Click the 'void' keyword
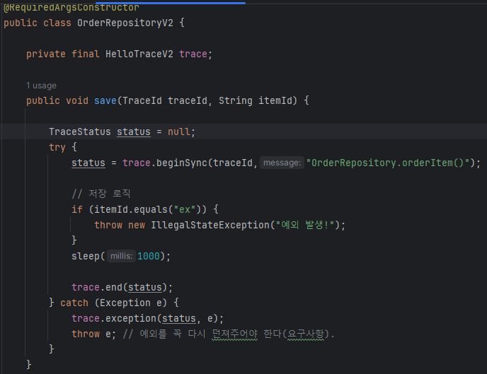Image resolution: width=487 pixels, height=374 pixels. (77, 100)
